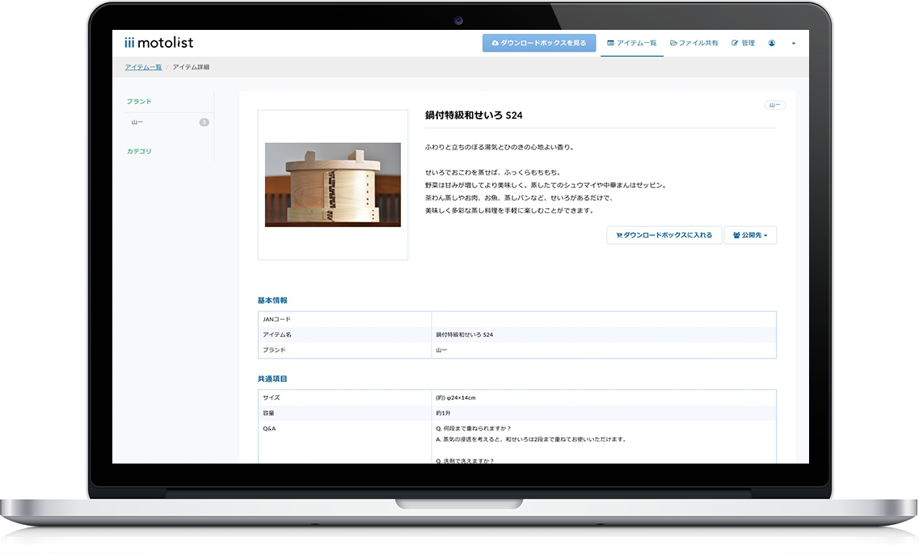
Task: Click the motolist logo
Action: tap(159, 43)
